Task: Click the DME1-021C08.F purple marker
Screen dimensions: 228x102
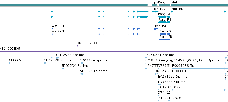Action: coord(77,46)
